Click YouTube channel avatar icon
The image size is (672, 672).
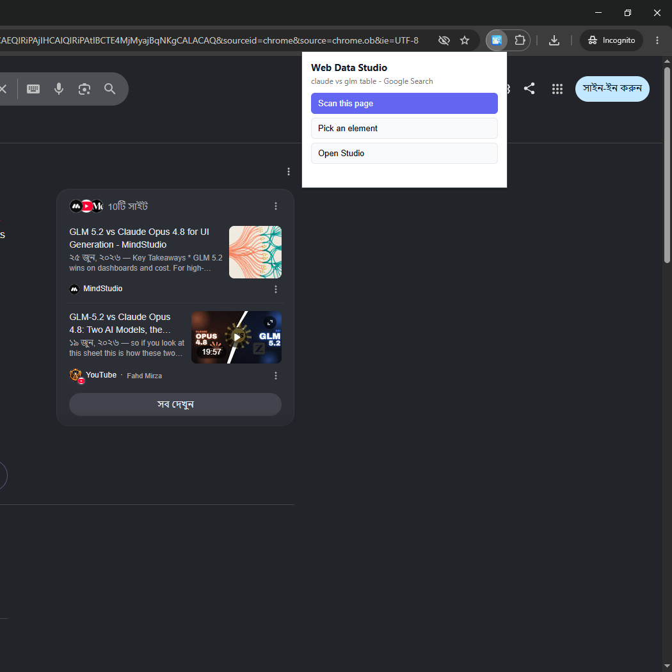[x=76, y=376]
